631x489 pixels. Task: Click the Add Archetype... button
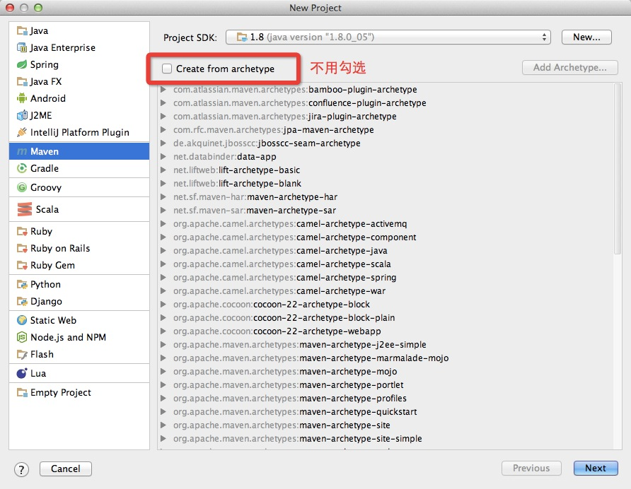pyautogui.click(x=570, y=67)
